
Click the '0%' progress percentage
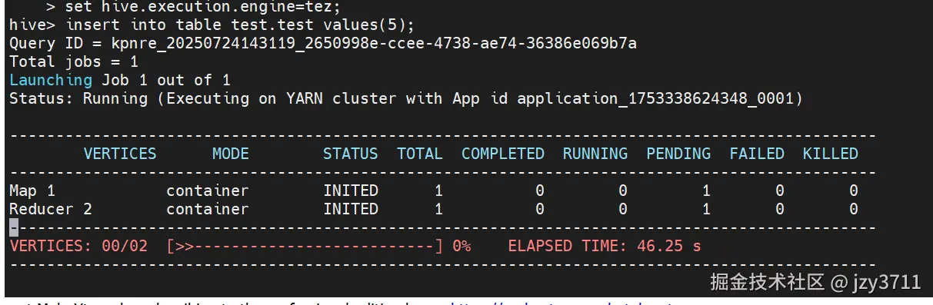[462, 246]
